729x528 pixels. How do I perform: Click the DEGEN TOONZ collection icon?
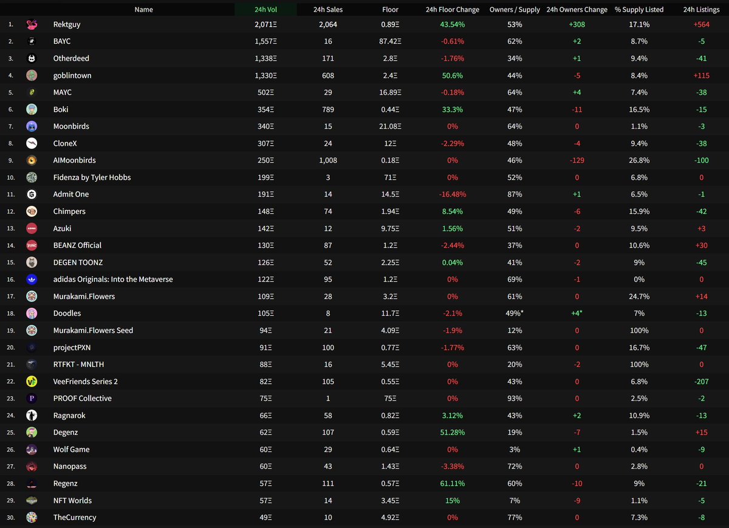(32, 262)
